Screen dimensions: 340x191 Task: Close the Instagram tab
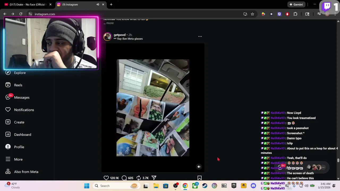(x=103, y=5)
